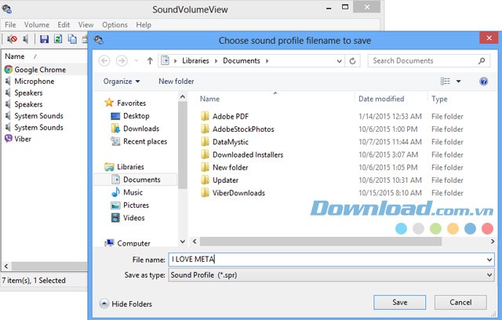
Task: Click the address bar refresh button
Action: point(355,60)
